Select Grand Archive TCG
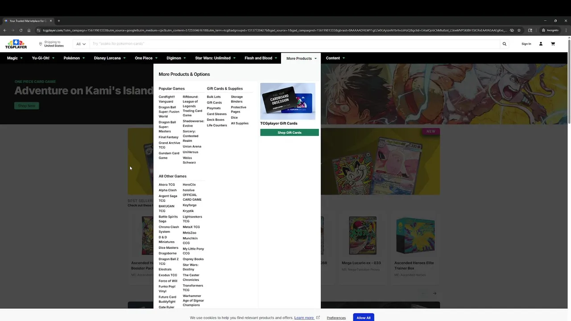The height and width of the screenshot is (321, 571). point(170,145)
